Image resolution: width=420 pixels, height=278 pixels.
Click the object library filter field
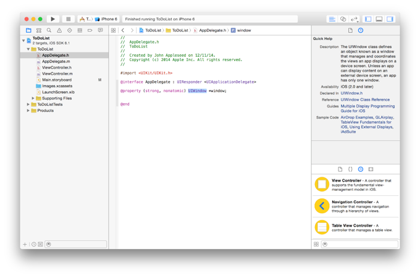[359, 244]
